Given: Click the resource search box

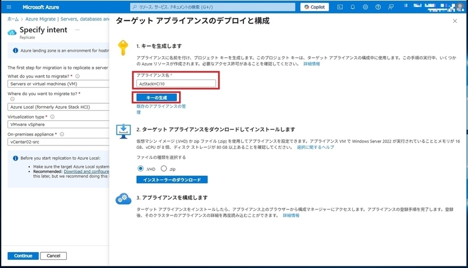Looking at the screenshot, I should [x=212, y=7].
